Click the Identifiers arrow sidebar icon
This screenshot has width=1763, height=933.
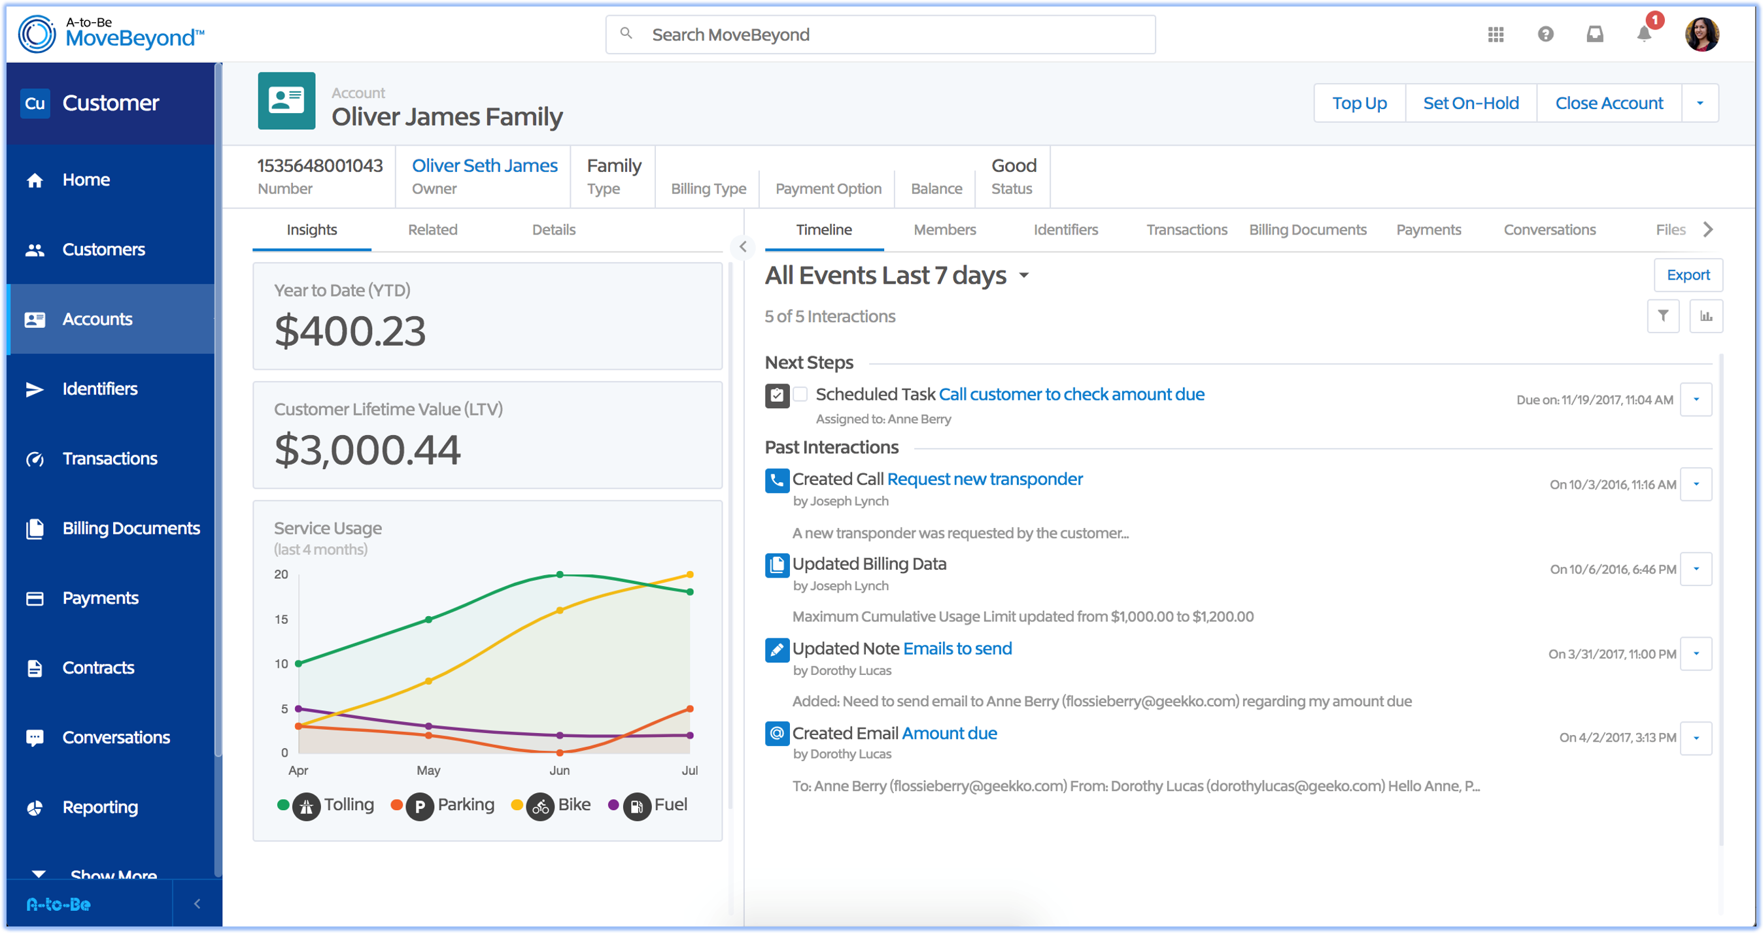pos(35,389)
